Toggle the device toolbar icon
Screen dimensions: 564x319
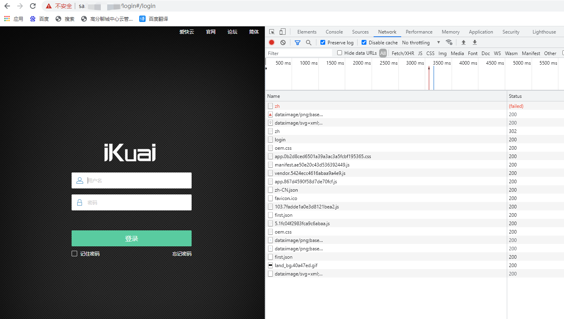click(282, 32)
